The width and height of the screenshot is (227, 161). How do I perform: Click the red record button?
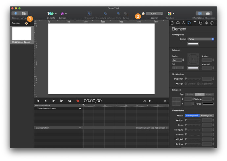(78, 101)
